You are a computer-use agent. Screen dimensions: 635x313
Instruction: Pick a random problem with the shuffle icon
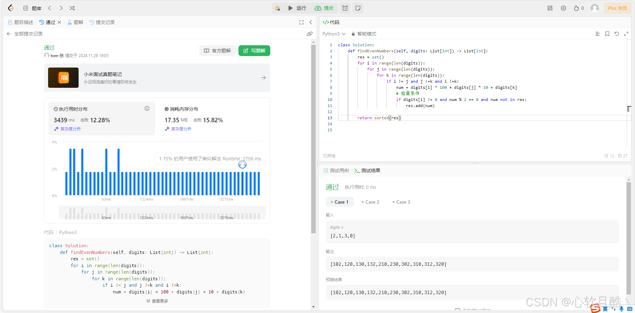(72, 8)
